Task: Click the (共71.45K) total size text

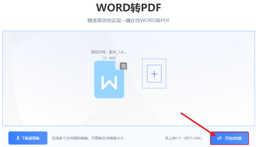Action: click(192, 138)
